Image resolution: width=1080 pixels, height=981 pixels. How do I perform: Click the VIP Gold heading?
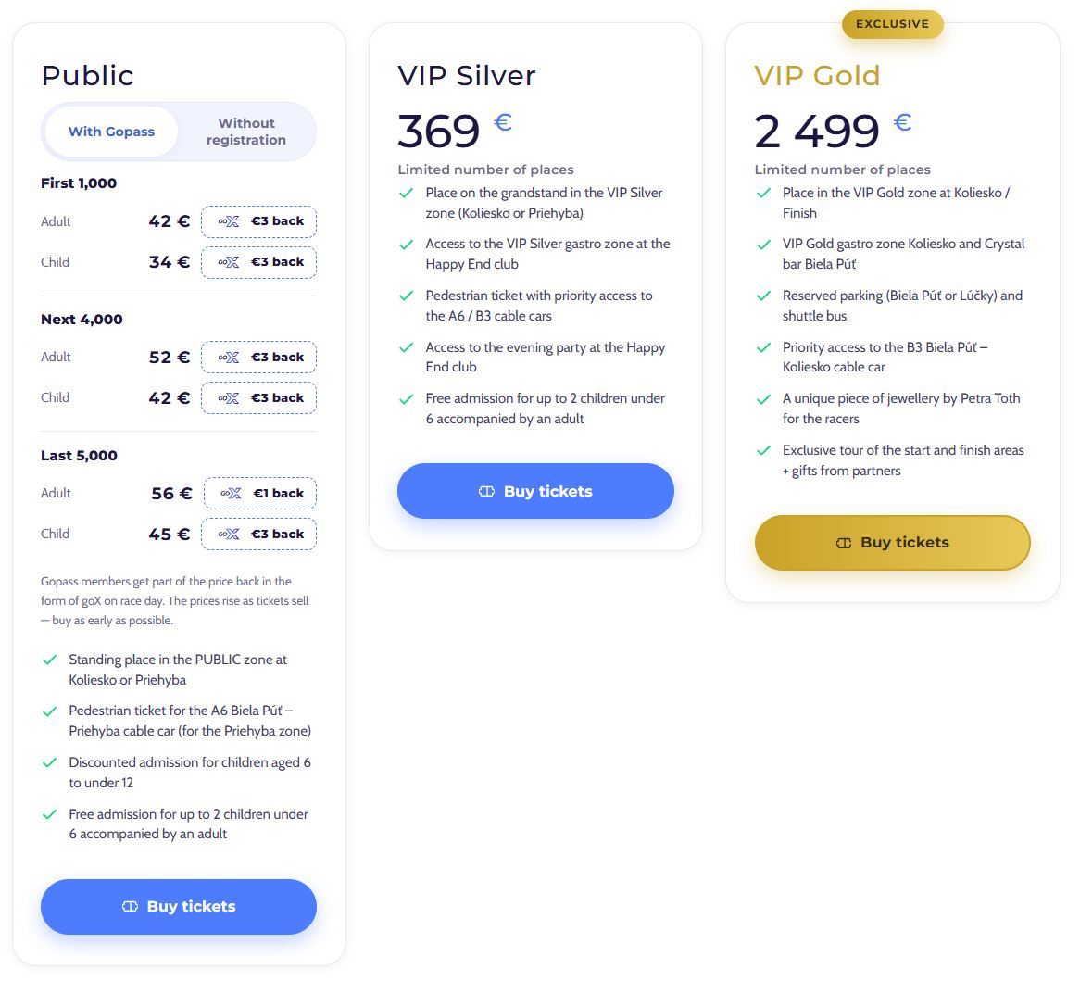tap(818, 76)
